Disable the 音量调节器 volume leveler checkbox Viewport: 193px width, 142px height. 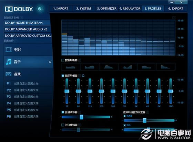point(63,112)
